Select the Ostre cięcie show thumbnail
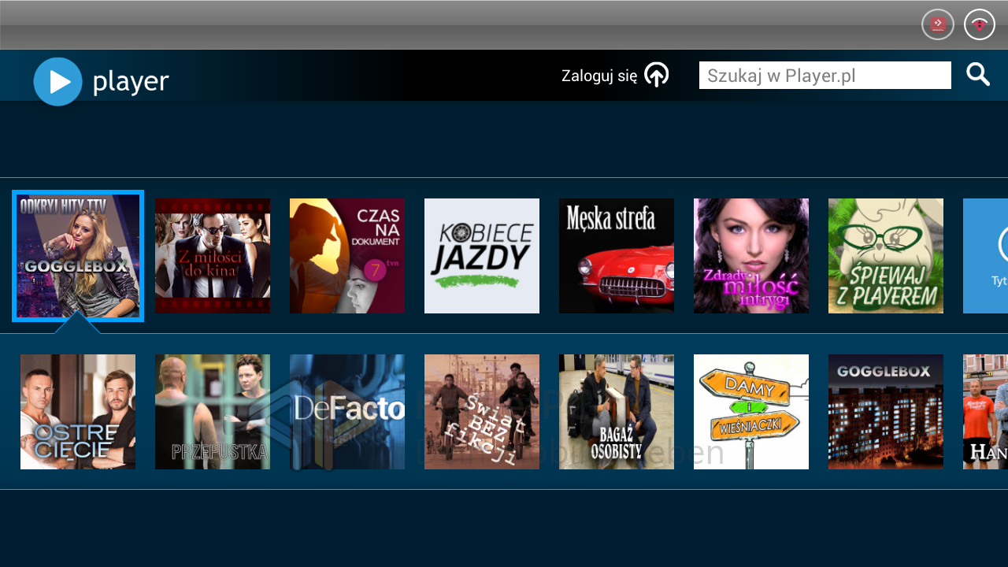 [78, 412]
